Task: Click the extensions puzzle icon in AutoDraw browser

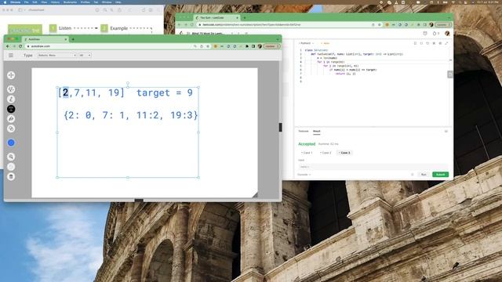Action: [x=247, y=46]
